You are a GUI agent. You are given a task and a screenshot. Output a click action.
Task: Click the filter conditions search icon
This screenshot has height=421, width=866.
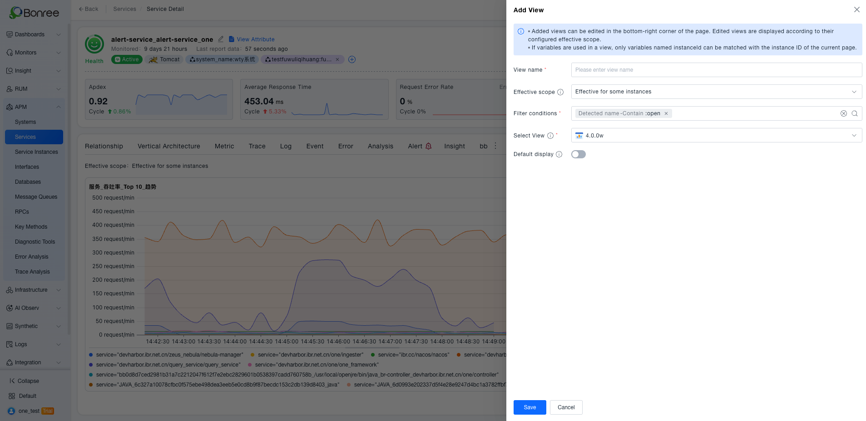(855, 113)
